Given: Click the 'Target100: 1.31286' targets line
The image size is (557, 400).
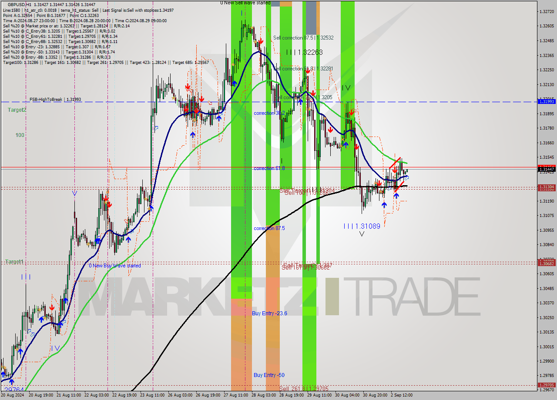Looking at the screenshot, I should click(106, 62).
